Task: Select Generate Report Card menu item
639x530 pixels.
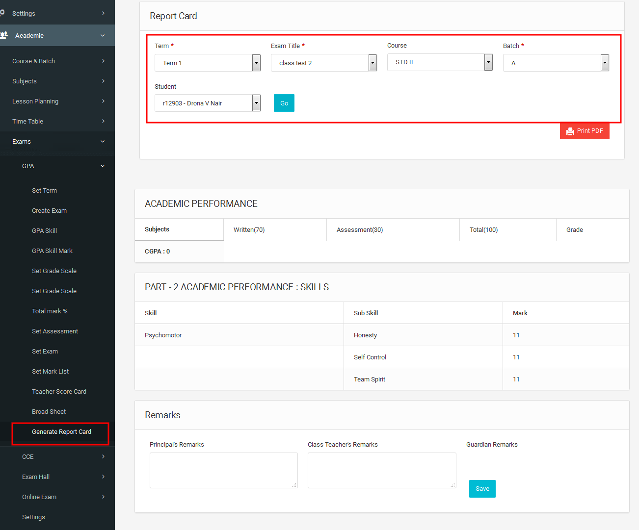Action: coord(61,431)
